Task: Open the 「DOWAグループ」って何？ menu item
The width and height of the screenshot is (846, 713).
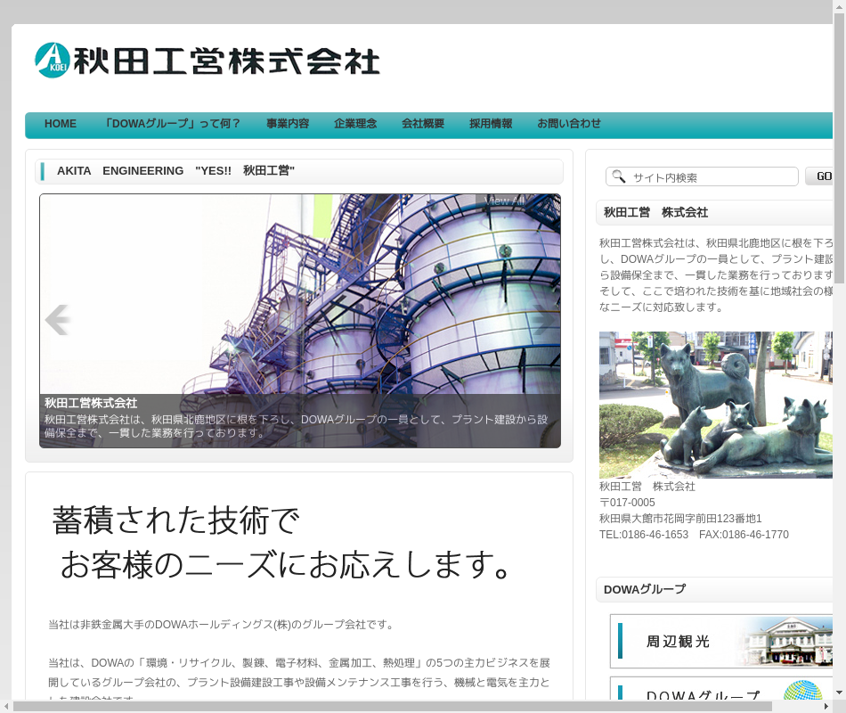Action: (172, 124)
